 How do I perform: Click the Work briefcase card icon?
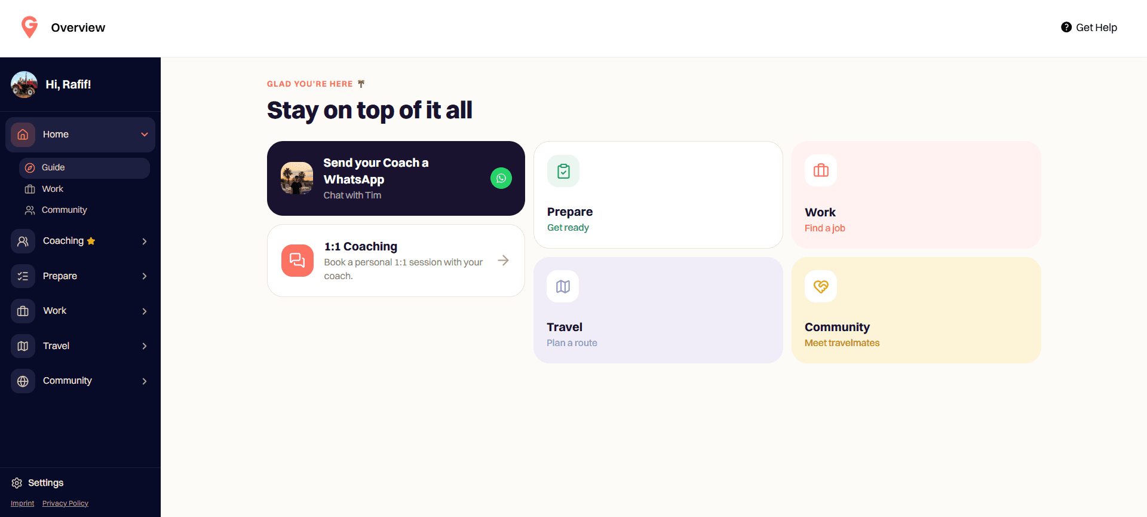coord(821,171)
